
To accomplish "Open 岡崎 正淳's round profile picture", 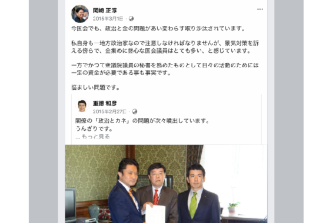I will pyautogui.click(x=80, y=14).
